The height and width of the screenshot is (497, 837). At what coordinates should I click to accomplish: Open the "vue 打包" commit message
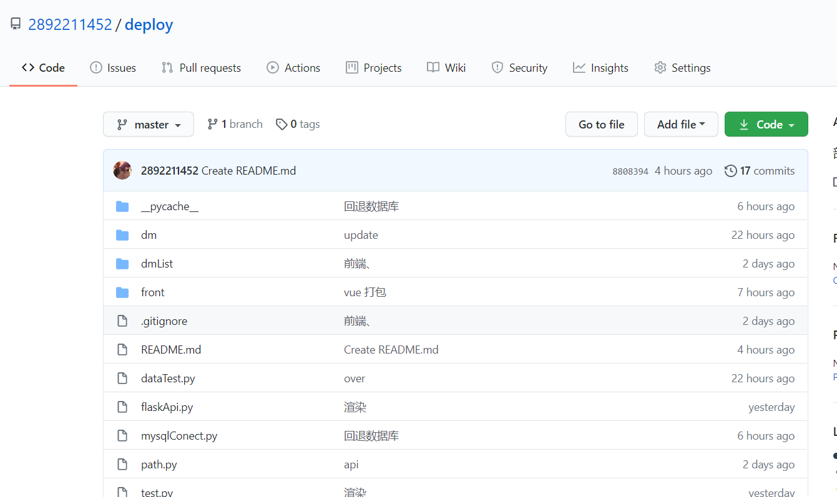click(365, 292)
